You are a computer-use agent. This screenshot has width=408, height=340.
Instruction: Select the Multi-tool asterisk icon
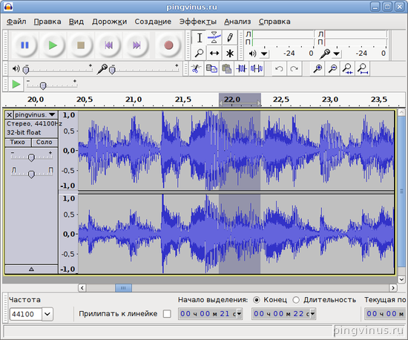[x=230, y=53]
